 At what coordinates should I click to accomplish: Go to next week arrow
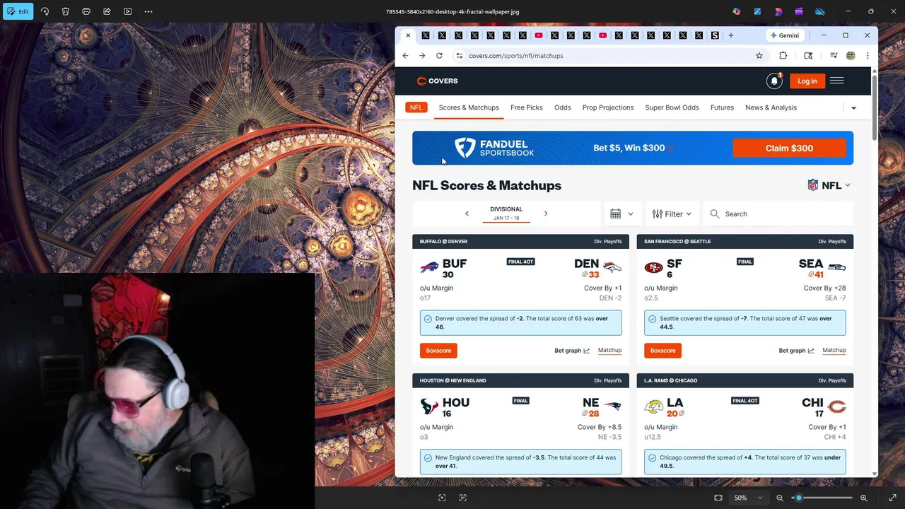tap(546, 213)
